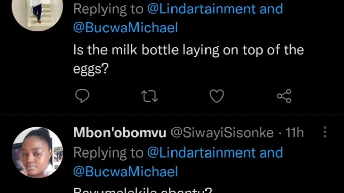This screenshot has width=344, height=193.
Task: Open the tweet text about milk bottle
Action: [188, 59]
